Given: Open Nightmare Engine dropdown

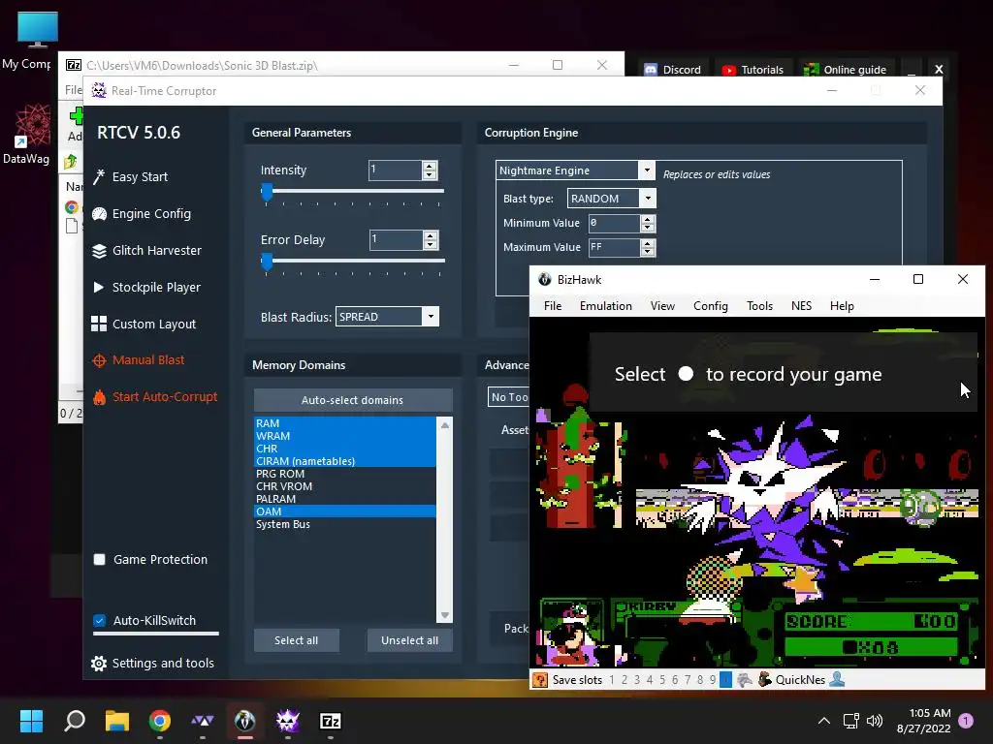Looking at the screenshot, I should pyautogui.click(x=647, y=170).
